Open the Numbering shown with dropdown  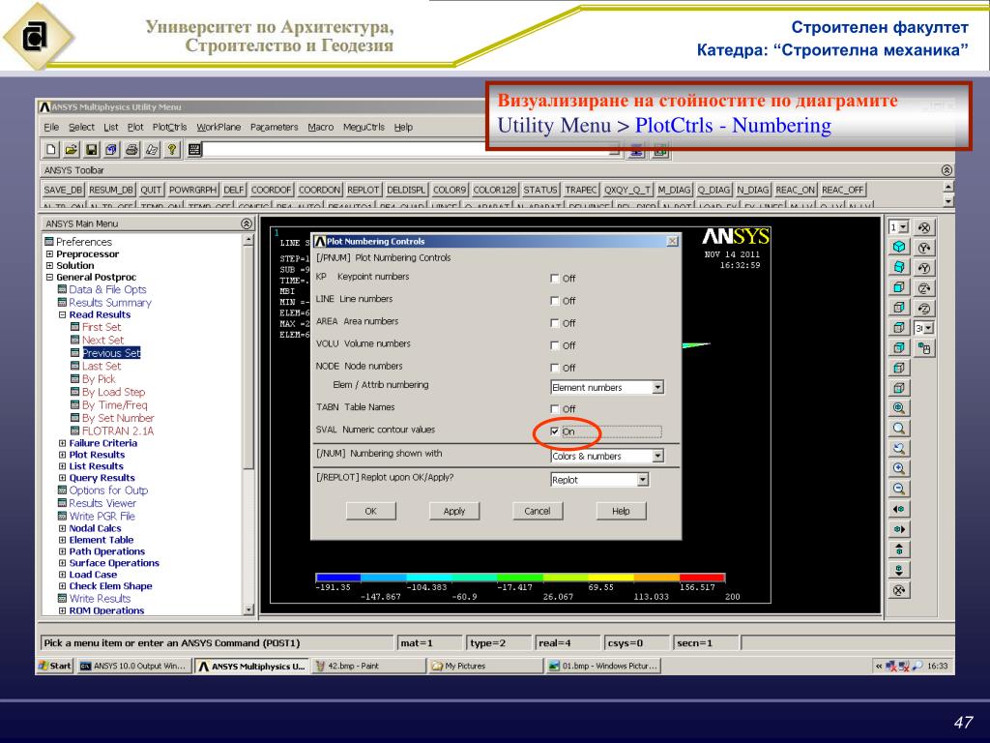click(607, 457)
